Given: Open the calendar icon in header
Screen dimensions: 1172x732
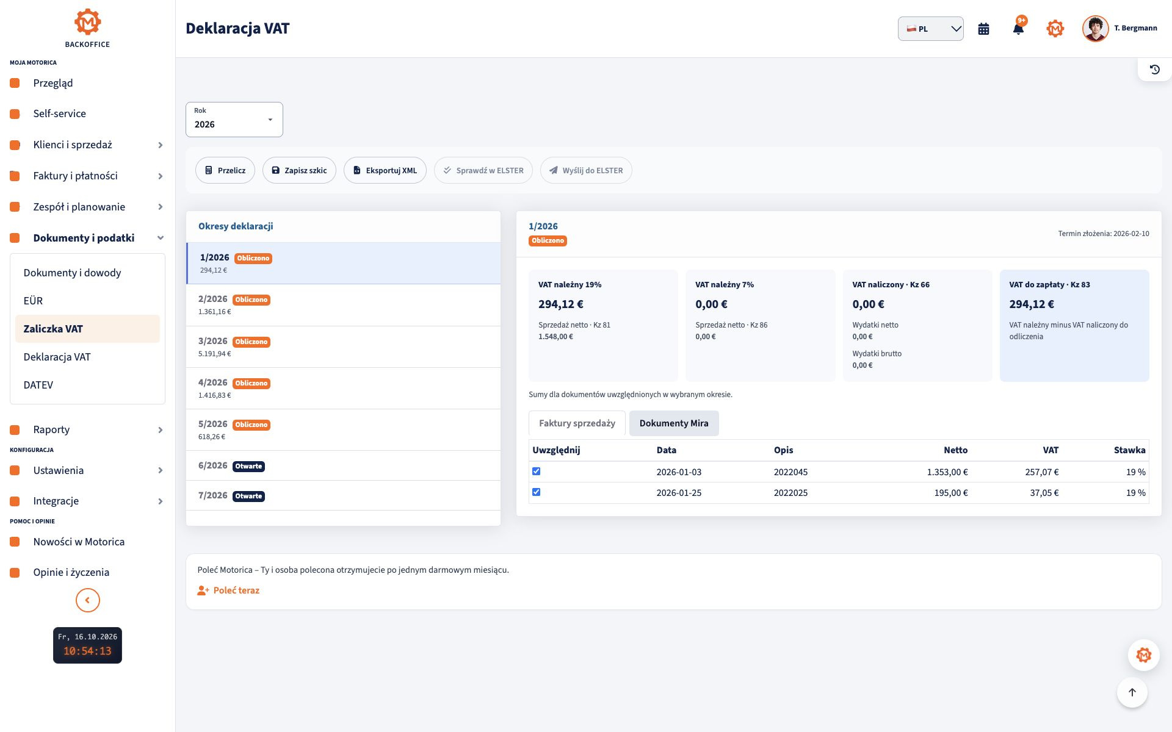Looking at the screenshot, I should pyautogui.click(x=983, y=29).
